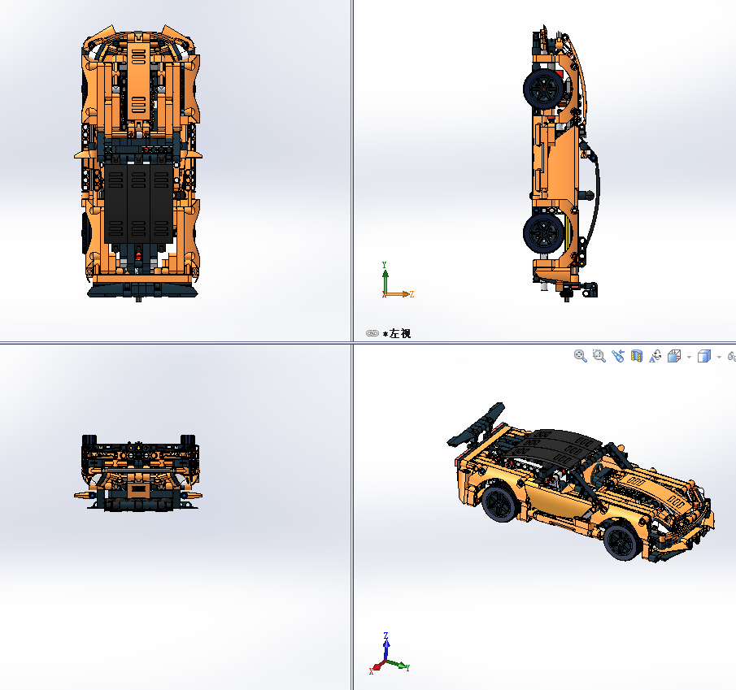This screenshot has width=736, height=690.
Task: Open the Dynamic Annotation Views icon
Action: (x=655, y=356)
